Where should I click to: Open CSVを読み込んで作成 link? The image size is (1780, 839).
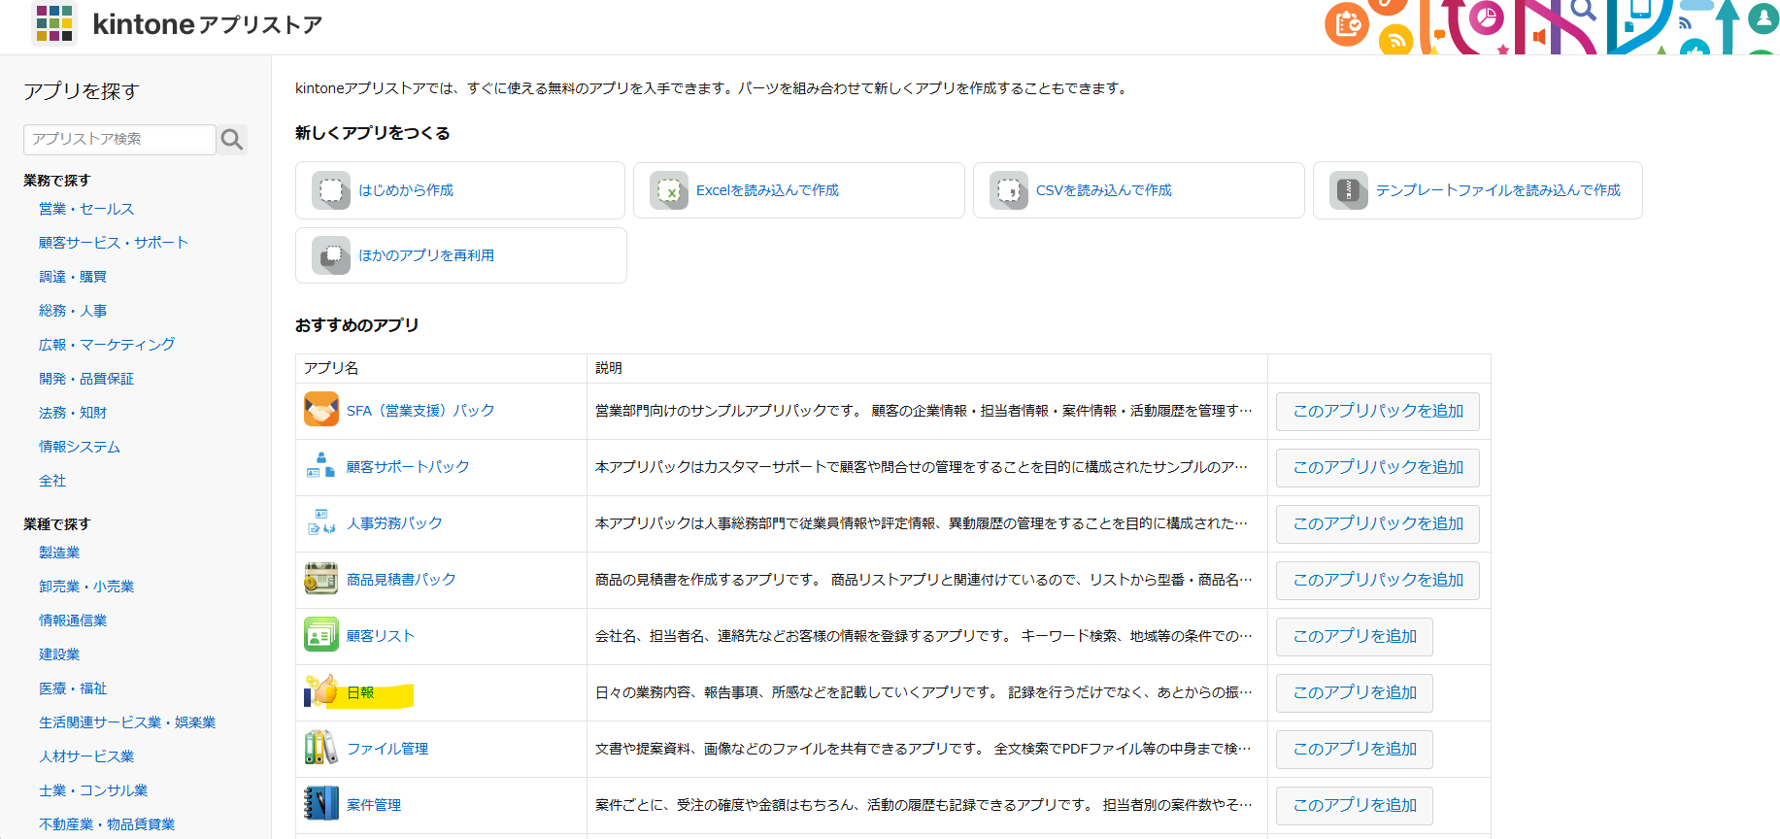click(x=1104, y=190)
